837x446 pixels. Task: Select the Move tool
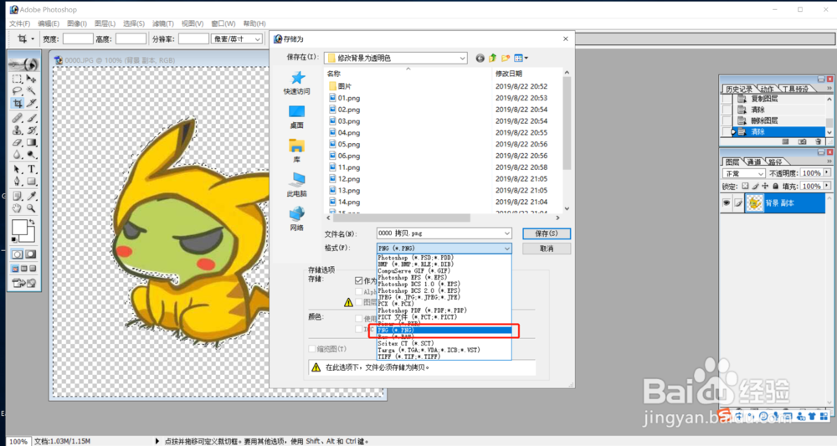[x=32, y=79]
